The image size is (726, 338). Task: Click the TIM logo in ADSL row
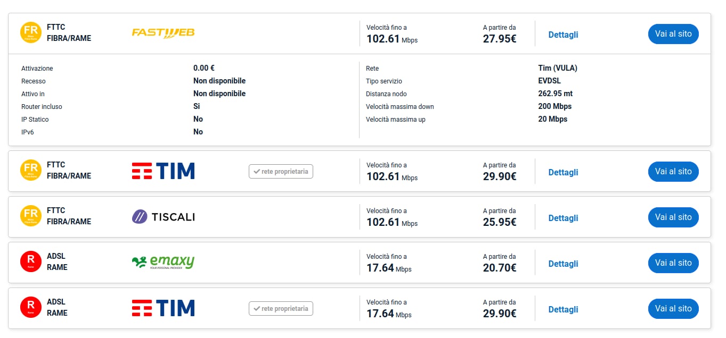click(x=163, y=308)
